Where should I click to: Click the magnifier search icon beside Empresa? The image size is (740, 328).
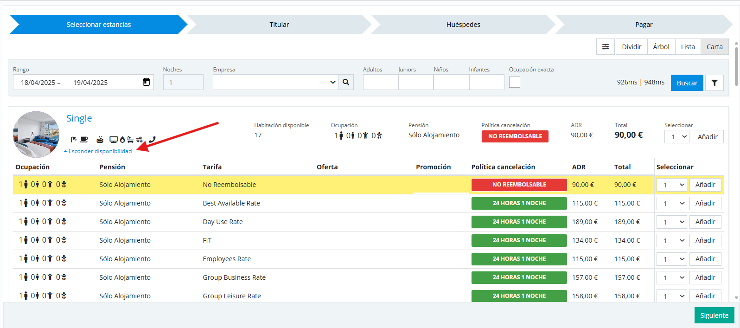pyautogui.click(x=346, y=82)
